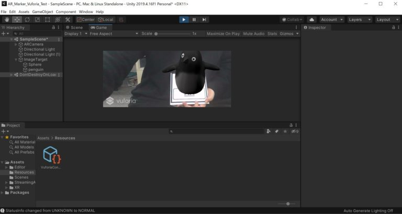Toggle Play mode
This screenshot has width=402, height=214.
[184, 20]
